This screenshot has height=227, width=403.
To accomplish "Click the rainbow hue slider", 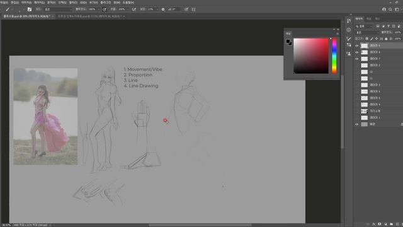I will pos(334,56).
